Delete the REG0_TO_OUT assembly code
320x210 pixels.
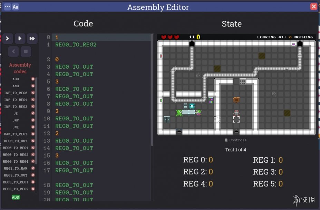(x=33, y=141)
